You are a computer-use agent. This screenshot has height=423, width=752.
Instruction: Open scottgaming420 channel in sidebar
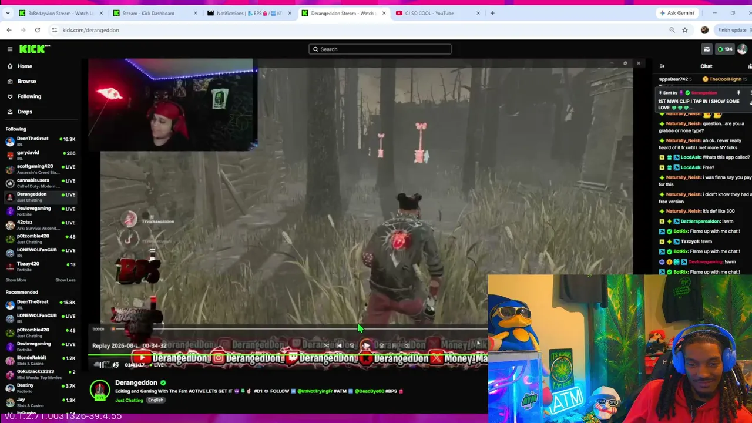pyautogui.click(x=41, y=168)
